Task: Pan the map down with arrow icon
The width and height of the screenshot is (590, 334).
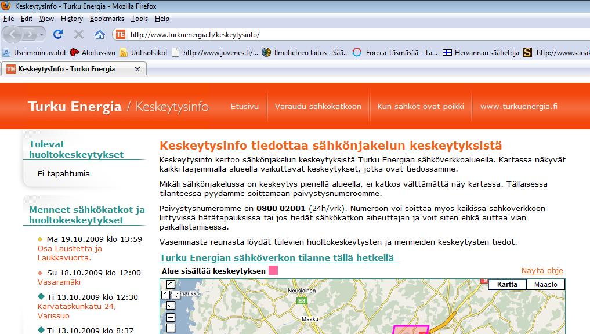Action: click(171, 305)
